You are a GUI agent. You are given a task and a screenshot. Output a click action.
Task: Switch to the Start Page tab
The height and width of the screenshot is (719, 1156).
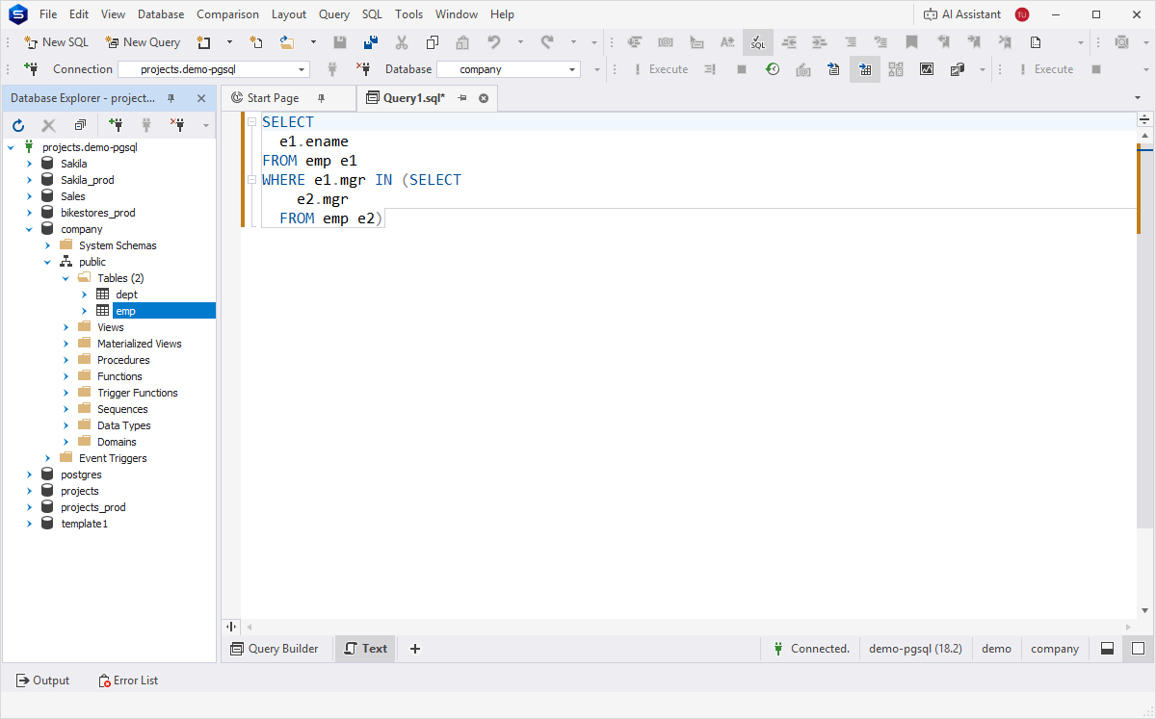[273, 98]
